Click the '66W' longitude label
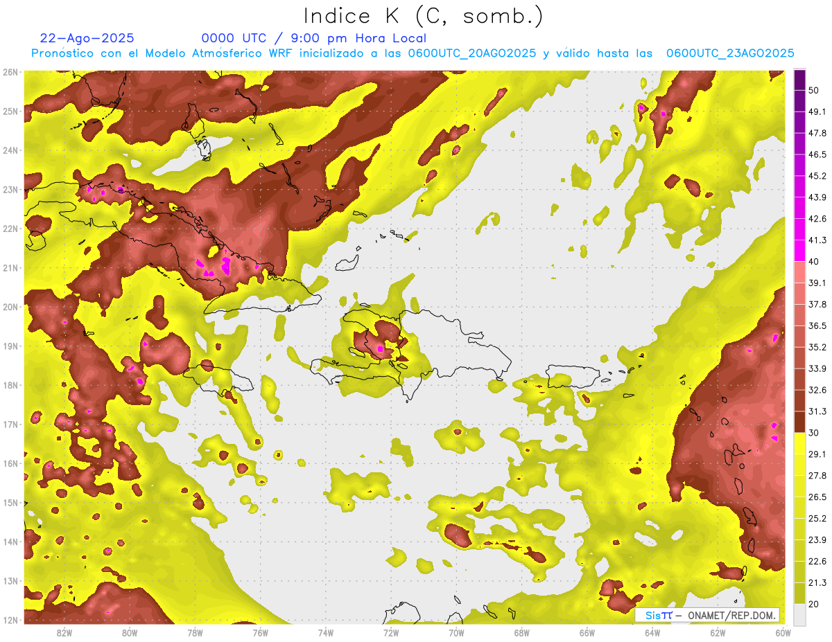832x642 pixels. (x=587, y=632)
